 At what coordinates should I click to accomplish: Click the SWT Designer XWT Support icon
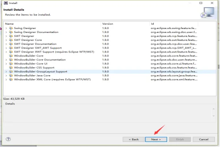coord(11,52)
